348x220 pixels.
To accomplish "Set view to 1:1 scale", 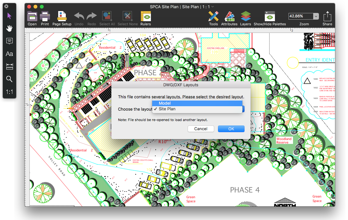I will [9, 92].
